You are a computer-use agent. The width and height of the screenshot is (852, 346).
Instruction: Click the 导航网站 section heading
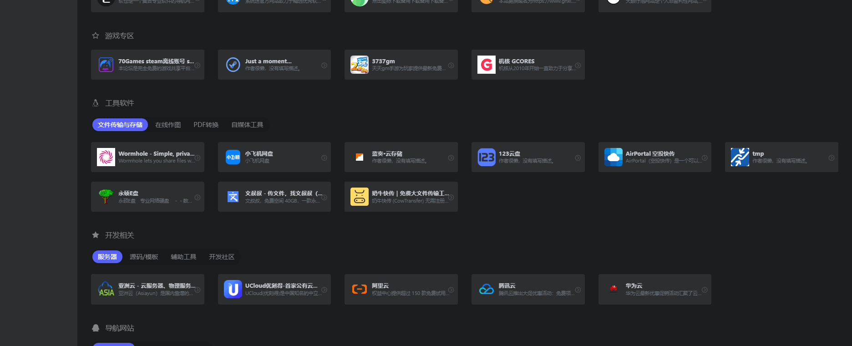pyautogui.click(x=120, y=328)
